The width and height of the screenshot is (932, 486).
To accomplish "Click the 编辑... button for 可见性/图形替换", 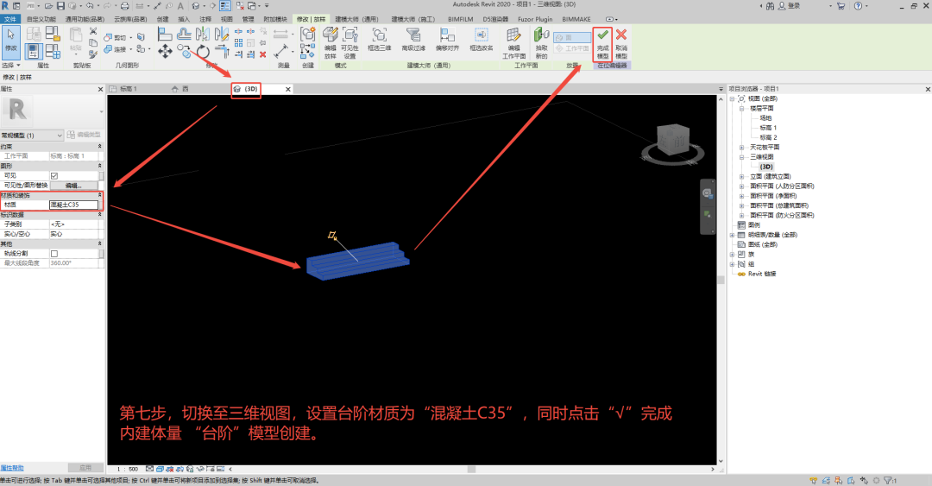I will click(x=73, y=186).
